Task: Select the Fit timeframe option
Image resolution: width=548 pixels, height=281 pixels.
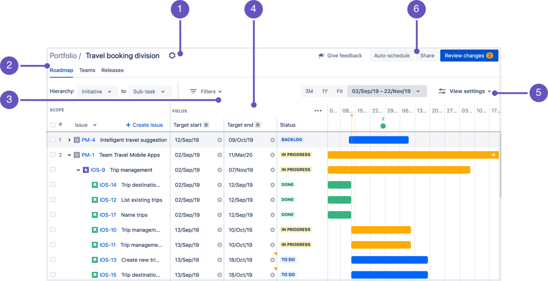Action: pos(340,92)
